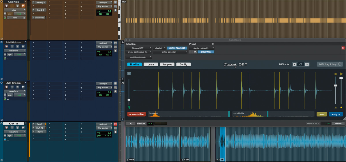Open the factory default preset dropdown
Viewport: 346px width, 162px height.
[x=202, y=48]
